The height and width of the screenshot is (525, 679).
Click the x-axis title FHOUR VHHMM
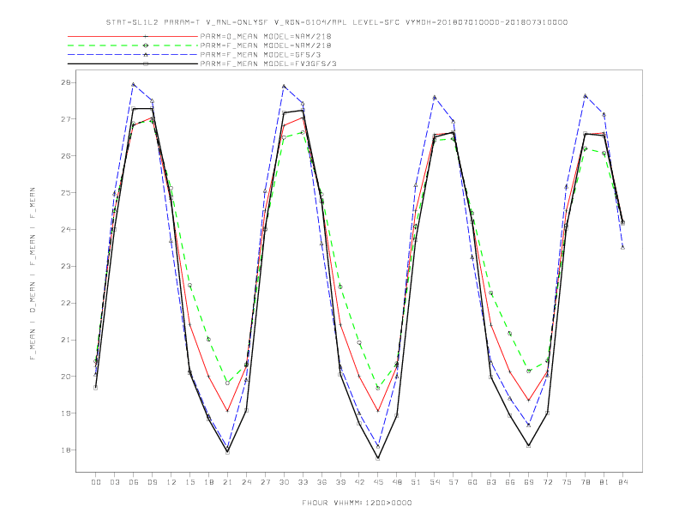tap(357, 503)
